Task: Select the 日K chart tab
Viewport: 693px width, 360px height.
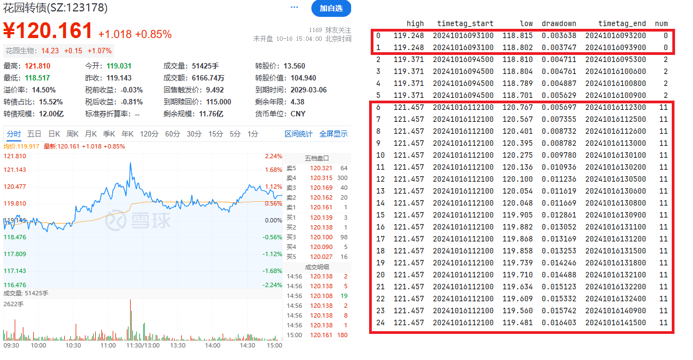Action: click(x=54, y=134)
